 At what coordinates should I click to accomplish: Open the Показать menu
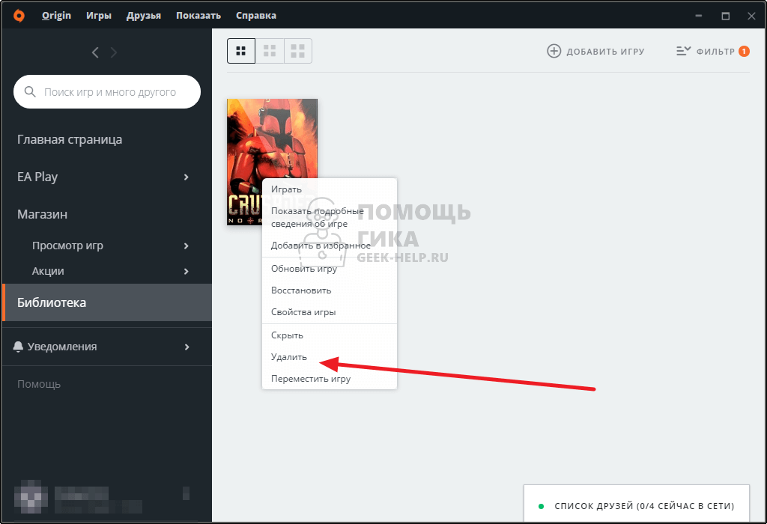[x=198, y=16]
